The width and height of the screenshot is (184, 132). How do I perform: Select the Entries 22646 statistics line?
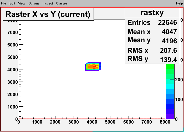coord(152,22)
